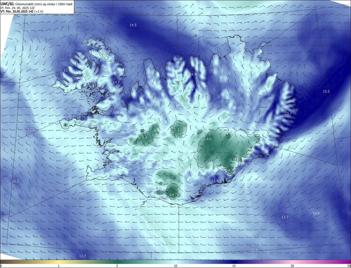The image size is (351, 268).
Task: Click the 4.2 value on the southern glacier
Action: [x=172, y=195]
